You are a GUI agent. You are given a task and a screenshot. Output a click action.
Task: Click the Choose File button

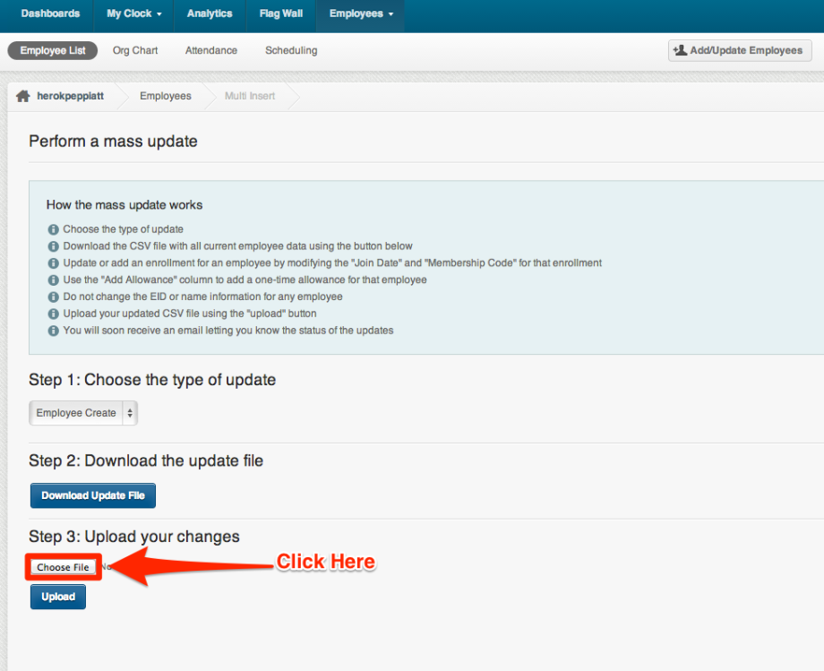[x=63, y=567]
